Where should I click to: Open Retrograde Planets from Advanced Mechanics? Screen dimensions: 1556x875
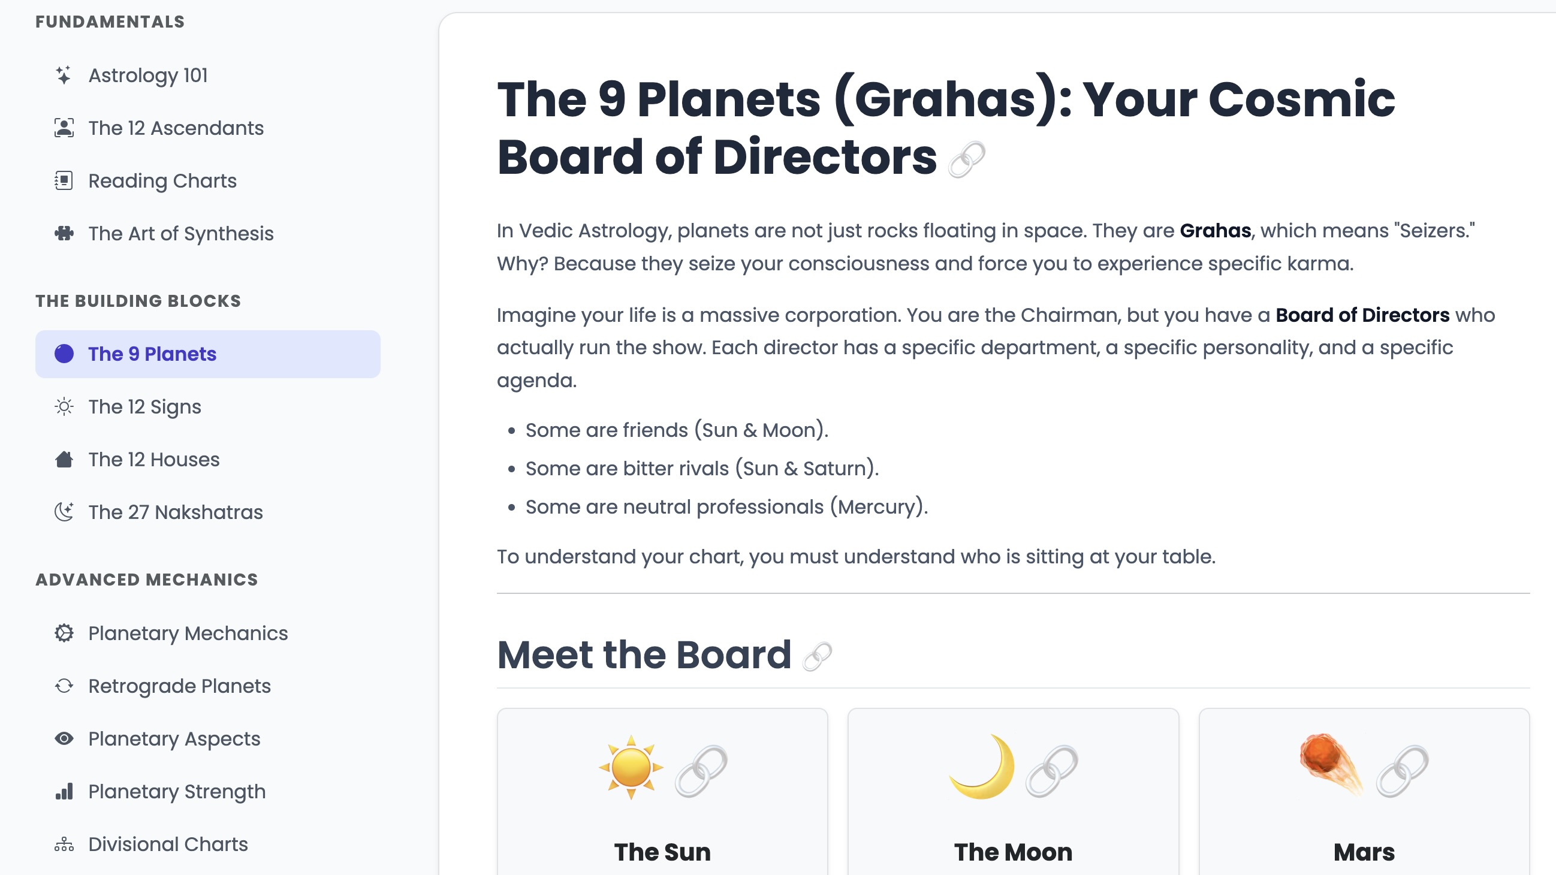[x=179, y=686]
